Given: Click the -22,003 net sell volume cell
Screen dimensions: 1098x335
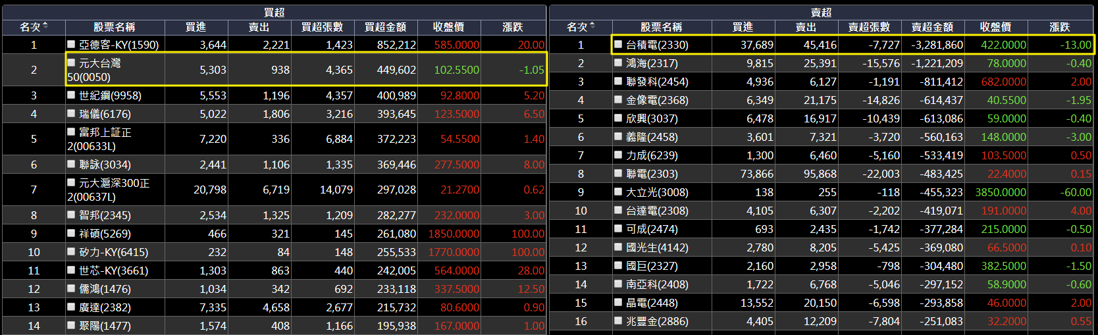Looking at the screenshot, I should [881, 174].
